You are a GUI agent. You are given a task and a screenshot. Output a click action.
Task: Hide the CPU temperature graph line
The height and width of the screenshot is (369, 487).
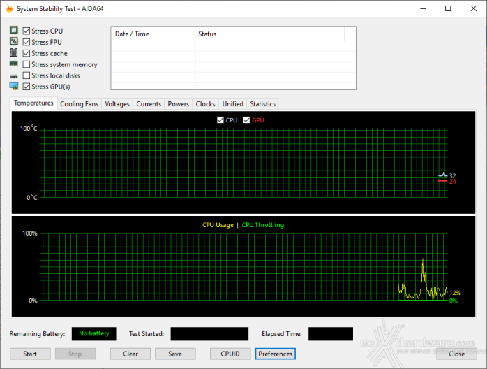pyautogui.click(x=220, y=120)
